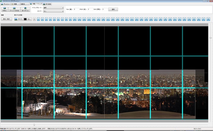Focus the Pitch value field

pos(90,9)
